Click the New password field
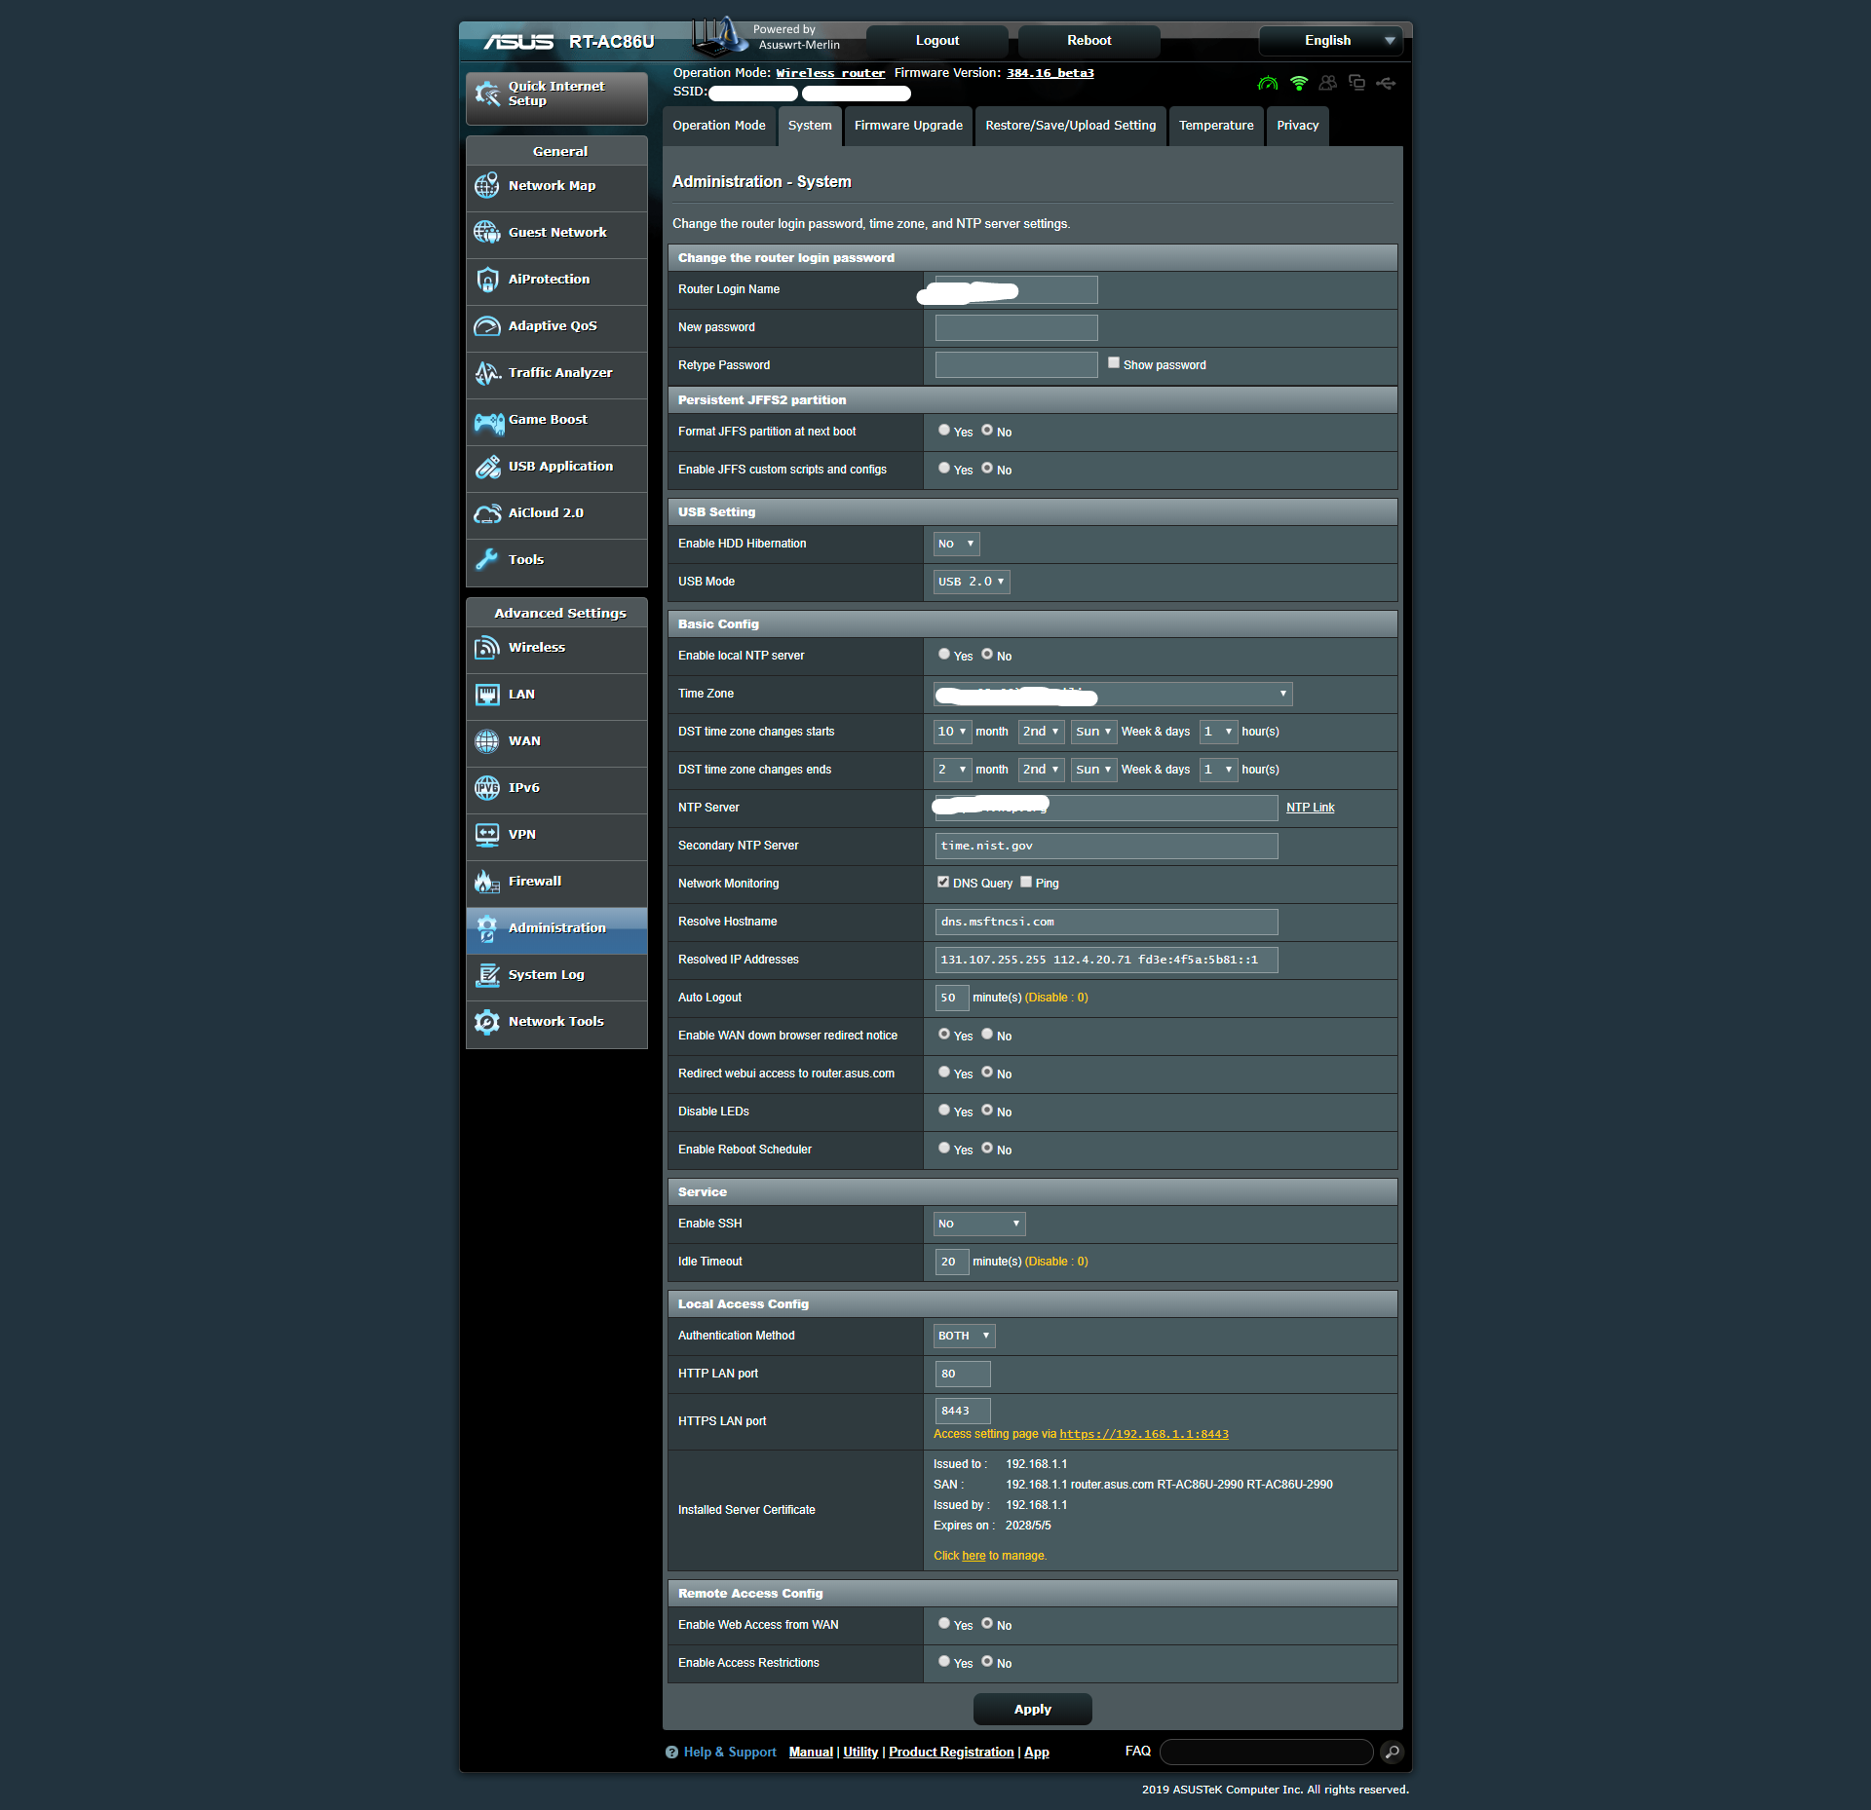This screenshot has width=1871, height=1810. tap(1016, 327)
